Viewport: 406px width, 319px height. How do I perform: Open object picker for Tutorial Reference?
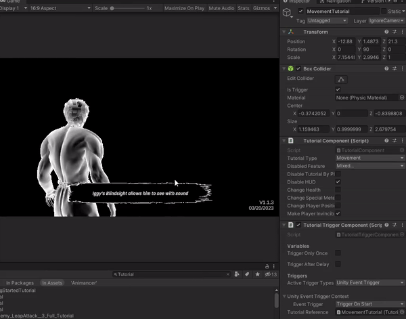pyautogui.click(x=402, y=312)
